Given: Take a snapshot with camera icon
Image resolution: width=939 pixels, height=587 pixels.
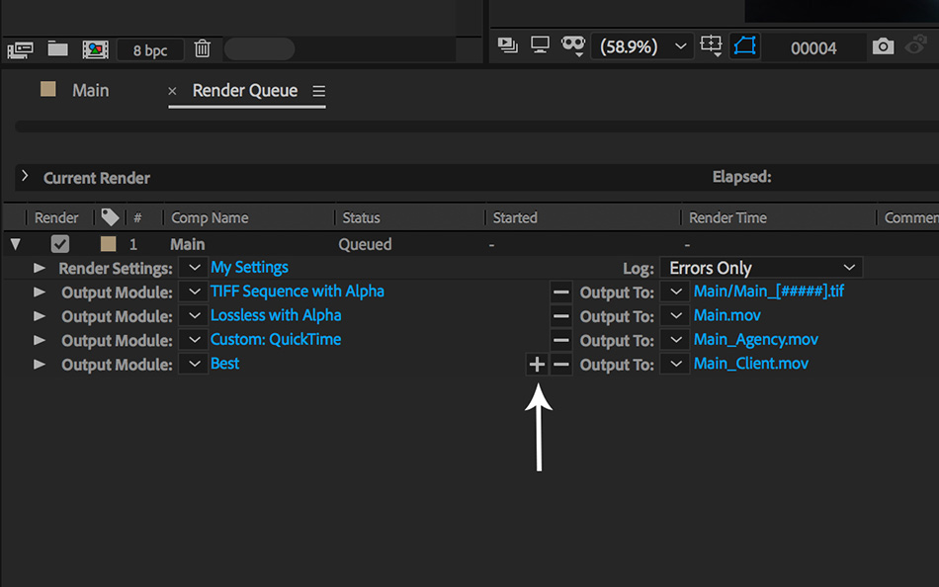Looking at the screenshot, I should [883, 46].
